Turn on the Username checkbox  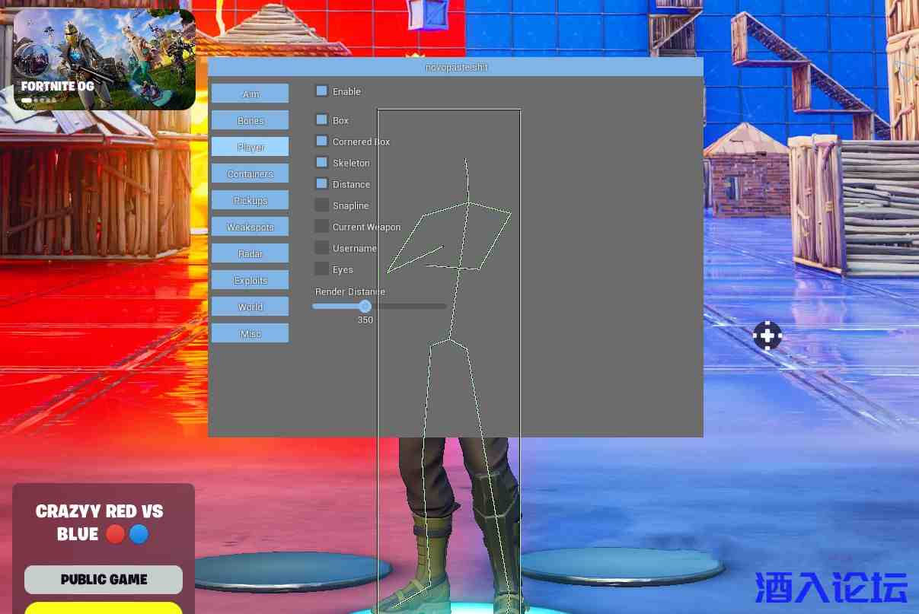pos(322,248)
